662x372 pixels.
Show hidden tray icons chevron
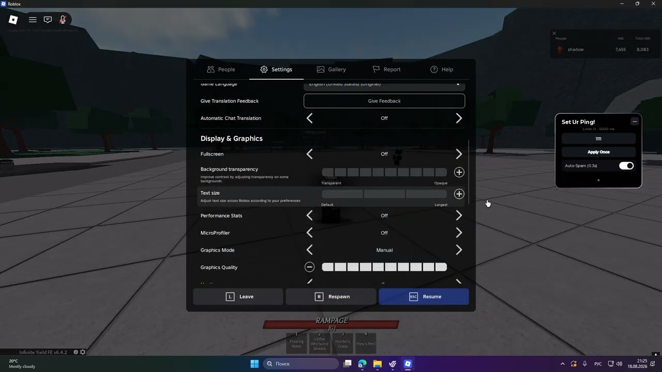pos(563,364)
